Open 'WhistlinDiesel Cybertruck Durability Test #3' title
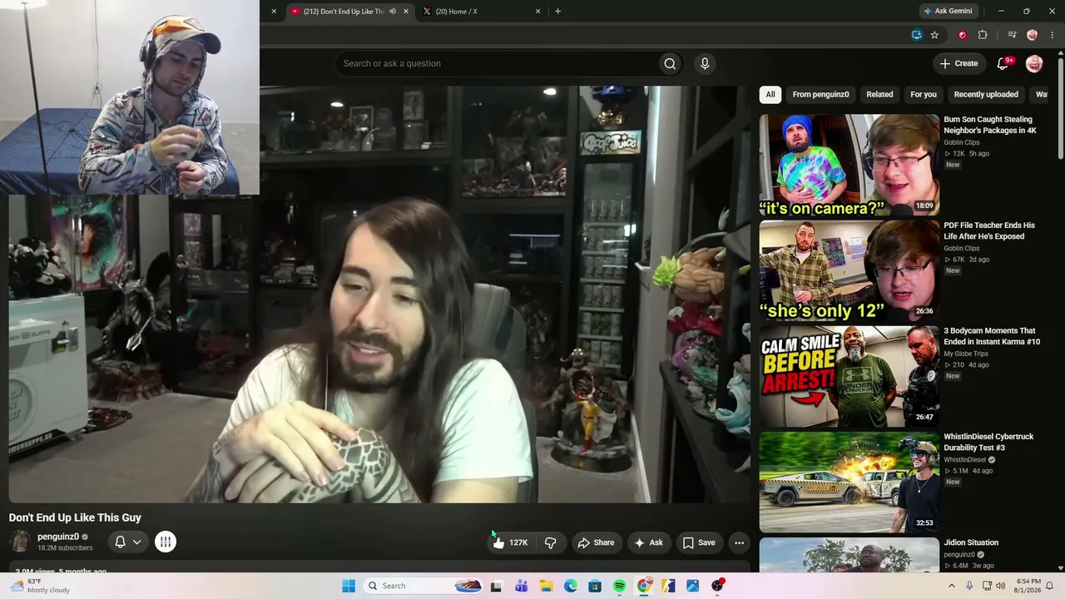 coord(988,442)
